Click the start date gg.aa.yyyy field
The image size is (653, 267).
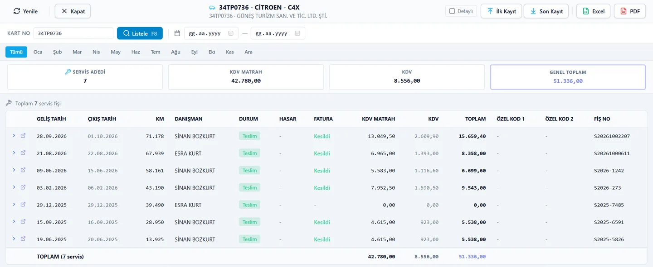pos(211,33)
